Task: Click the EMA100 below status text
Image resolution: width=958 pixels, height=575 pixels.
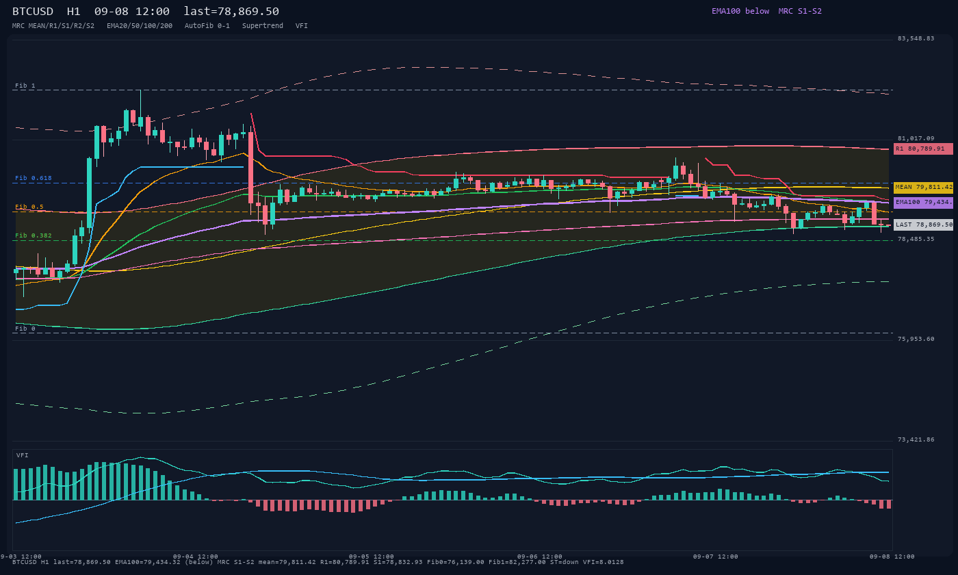Action: 740,11
